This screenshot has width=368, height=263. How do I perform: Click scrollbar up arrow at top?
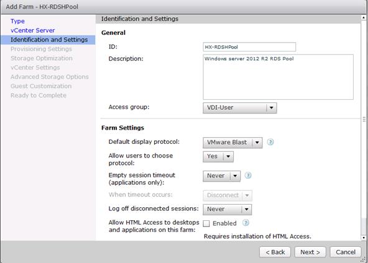(x=364, y=17)
